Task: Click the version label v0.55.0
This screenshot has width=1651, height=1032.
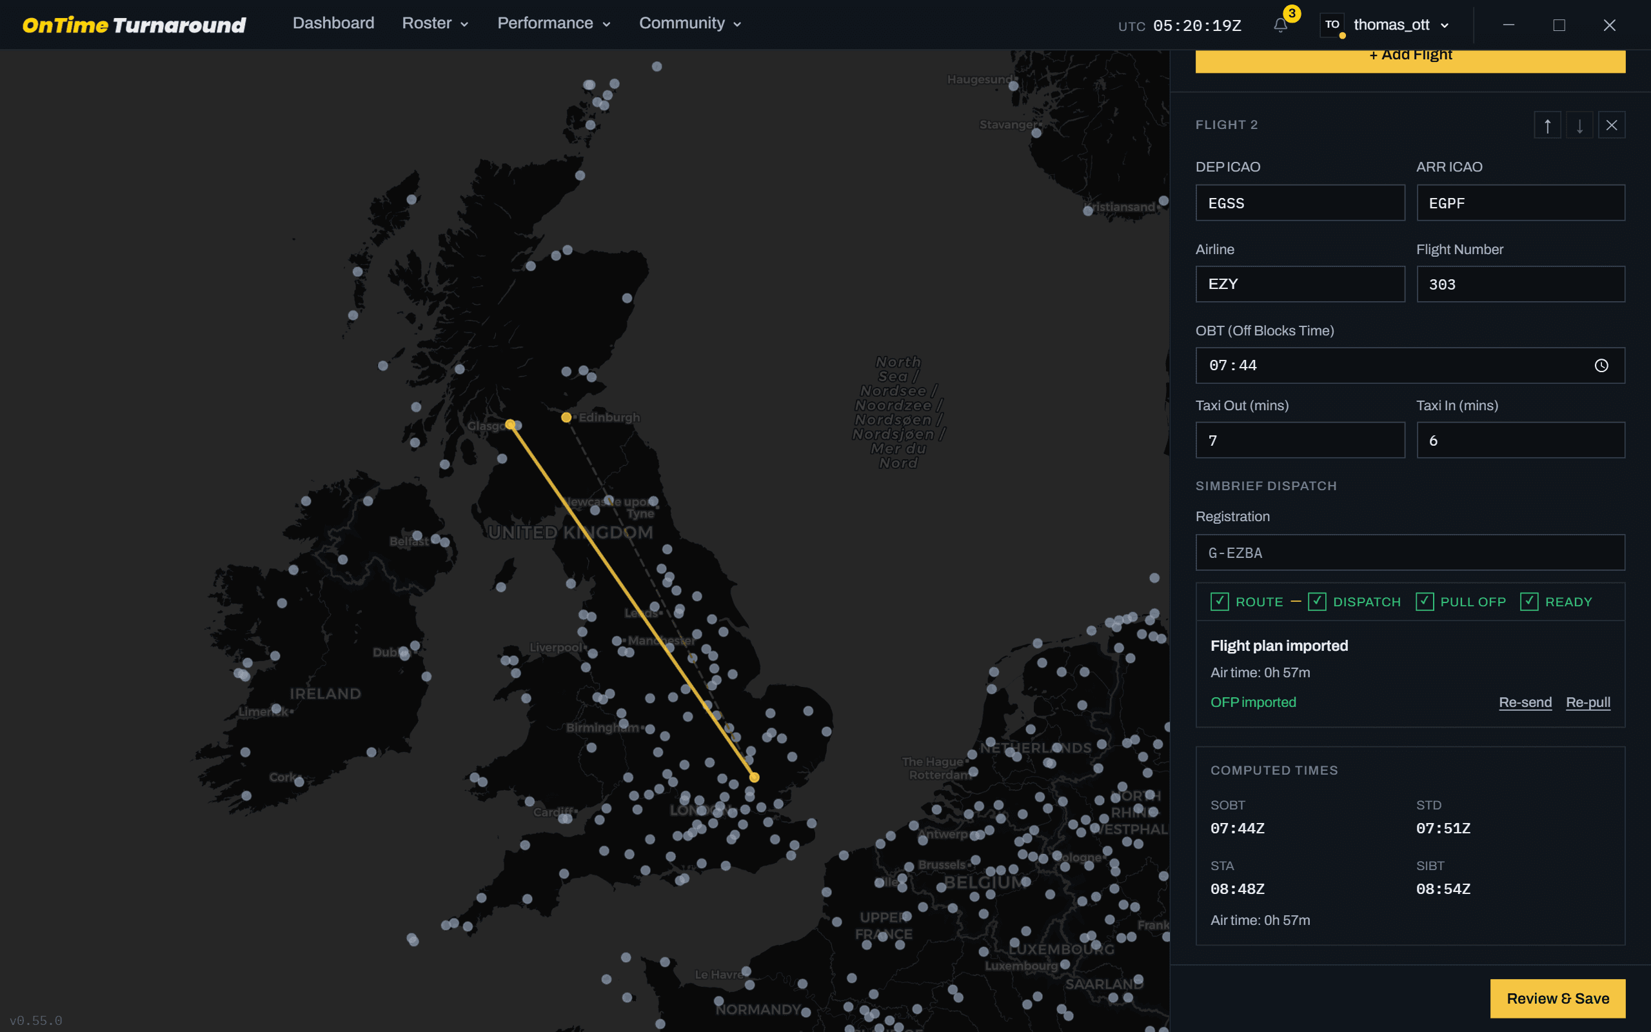Action: [x=35, y=1020]
